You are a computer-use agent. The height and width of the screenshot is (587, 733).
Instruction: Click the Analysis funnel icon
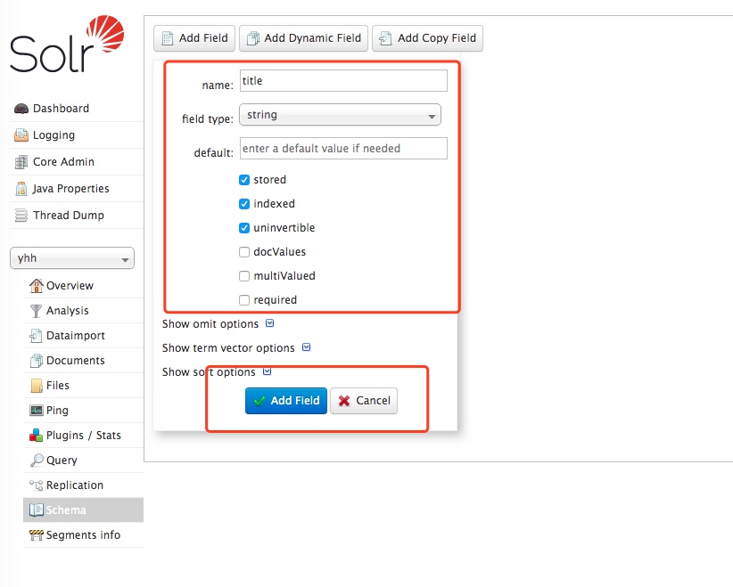point(37,311)
